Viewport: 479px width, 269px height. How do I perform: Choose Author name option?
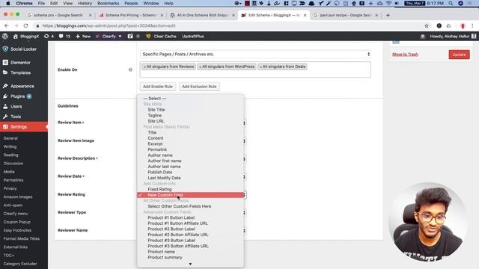click(x=190, y=155)
